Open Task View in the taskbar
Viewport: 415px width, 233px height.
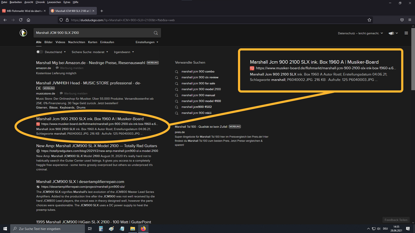click(x=90, y=228)
